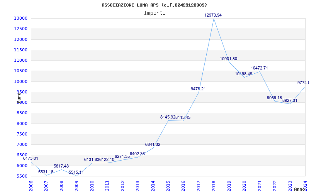309x193 pixels.
Task: Click the Importi subtitle
Action: 154,13
